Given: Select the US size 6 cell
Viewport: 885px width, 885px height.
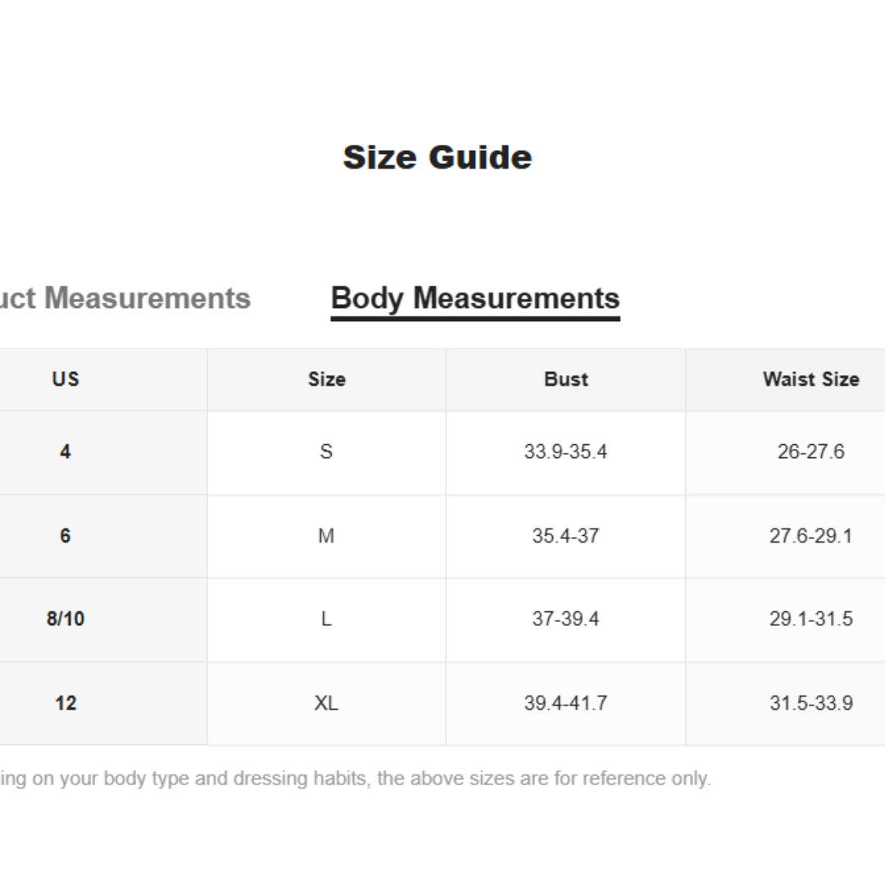Looking at the screenshot, I should (x=66, y=536).
